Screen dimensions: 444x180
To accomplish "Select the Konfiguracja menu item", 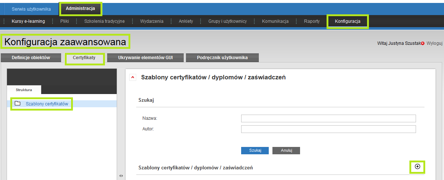I will pos(348,21).
